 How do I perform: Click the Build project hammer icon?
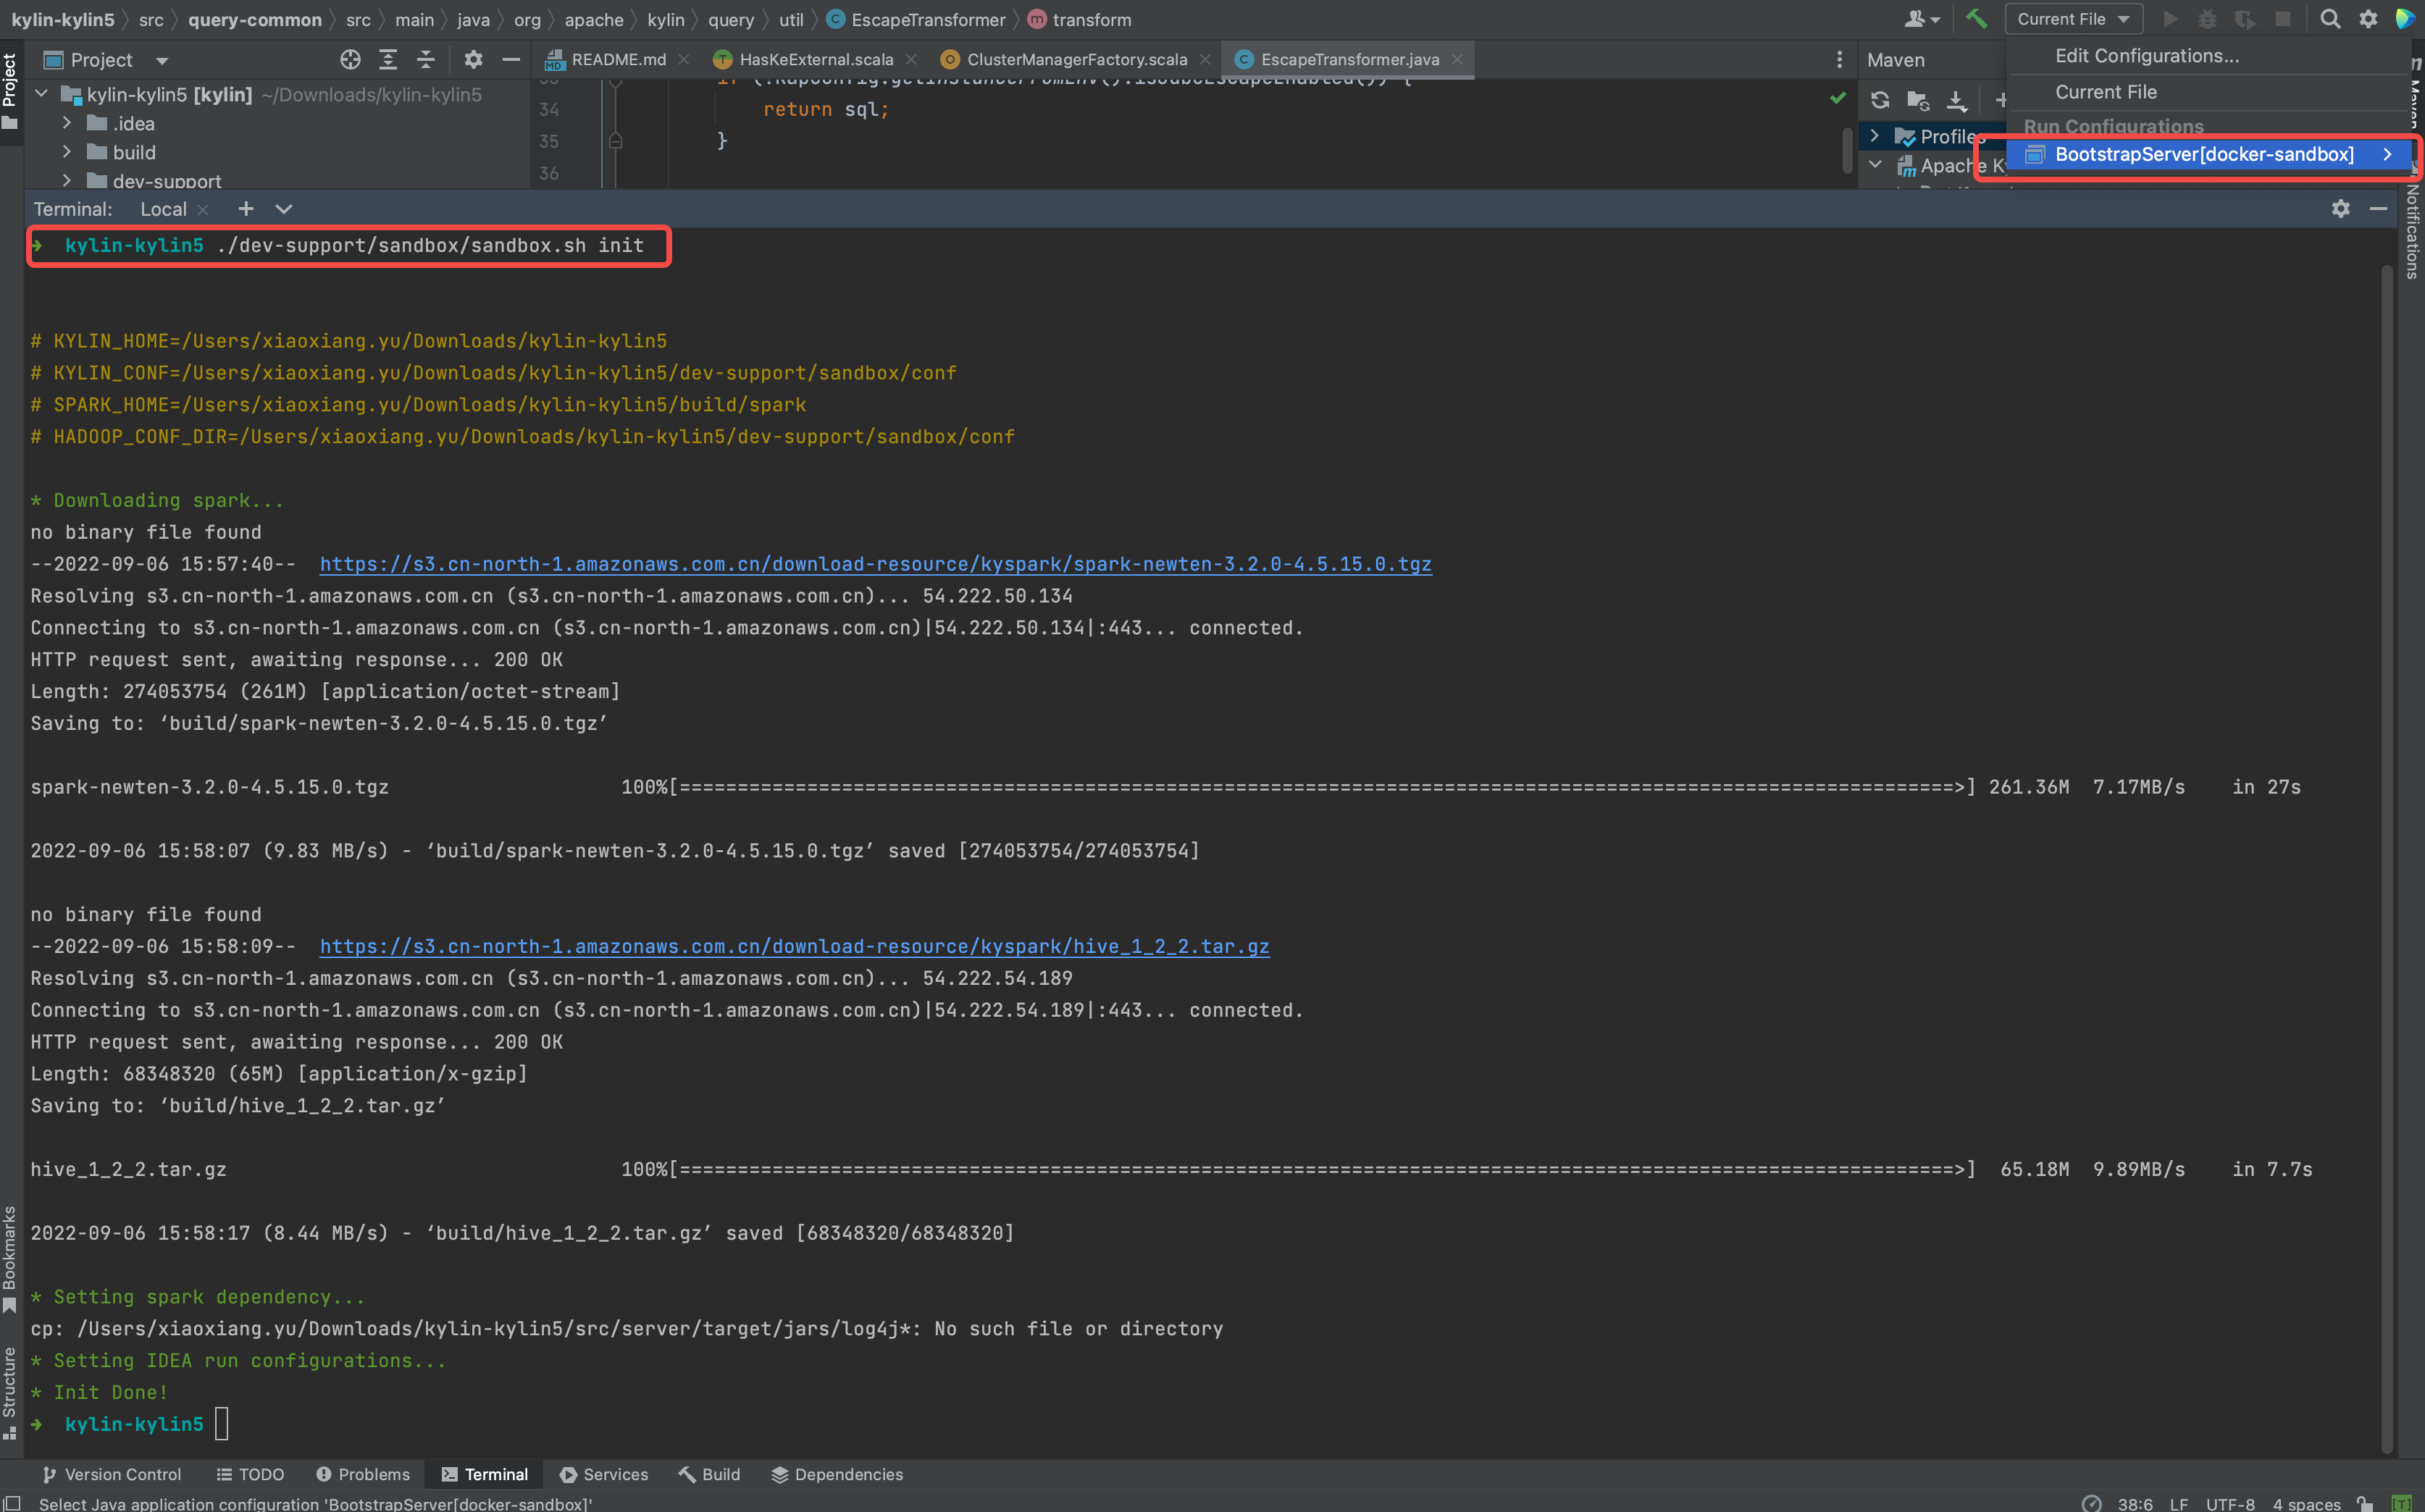(1975, 19)
